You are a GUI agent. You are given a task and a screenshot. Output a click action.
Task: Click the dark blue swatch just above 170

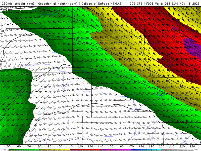133,149
